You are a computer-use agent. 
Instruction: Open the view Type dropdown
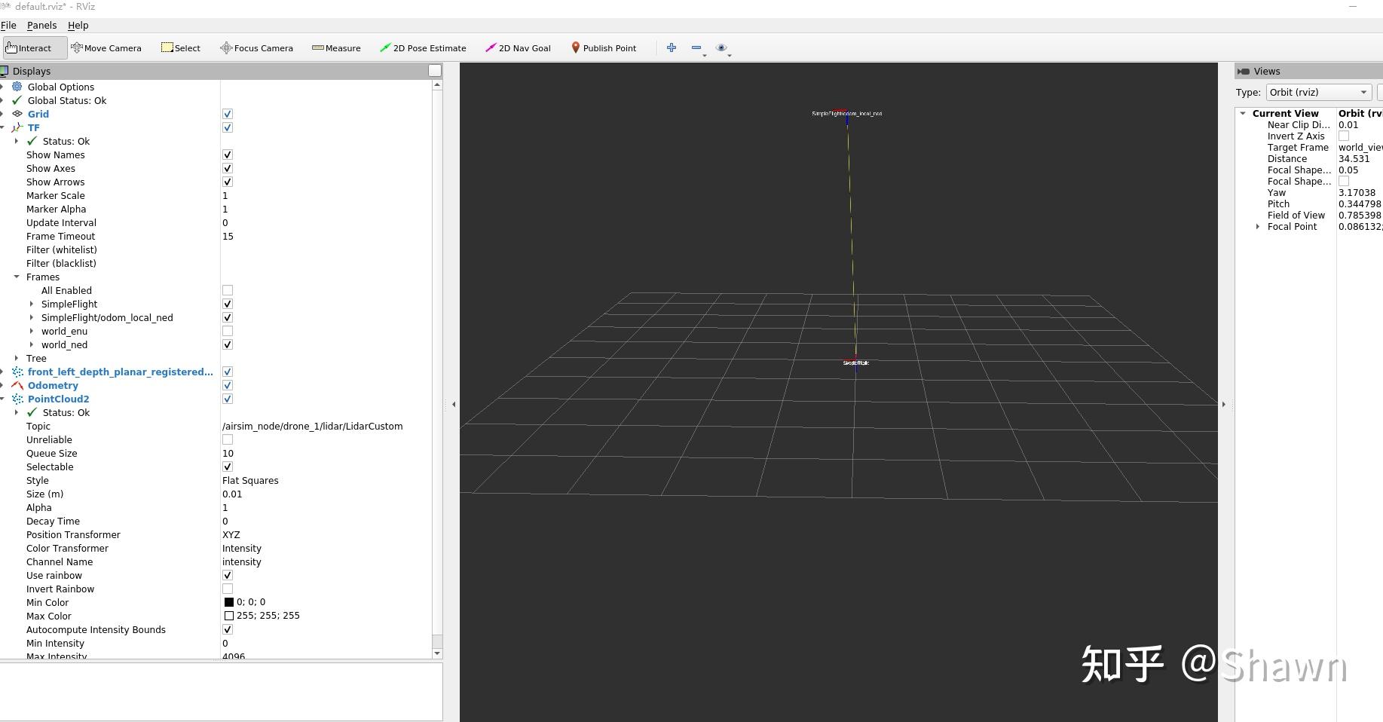1317,93
